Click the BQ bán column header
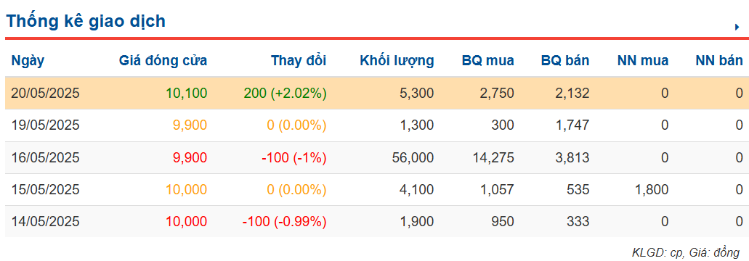The image size is (749, 261). 565,60
